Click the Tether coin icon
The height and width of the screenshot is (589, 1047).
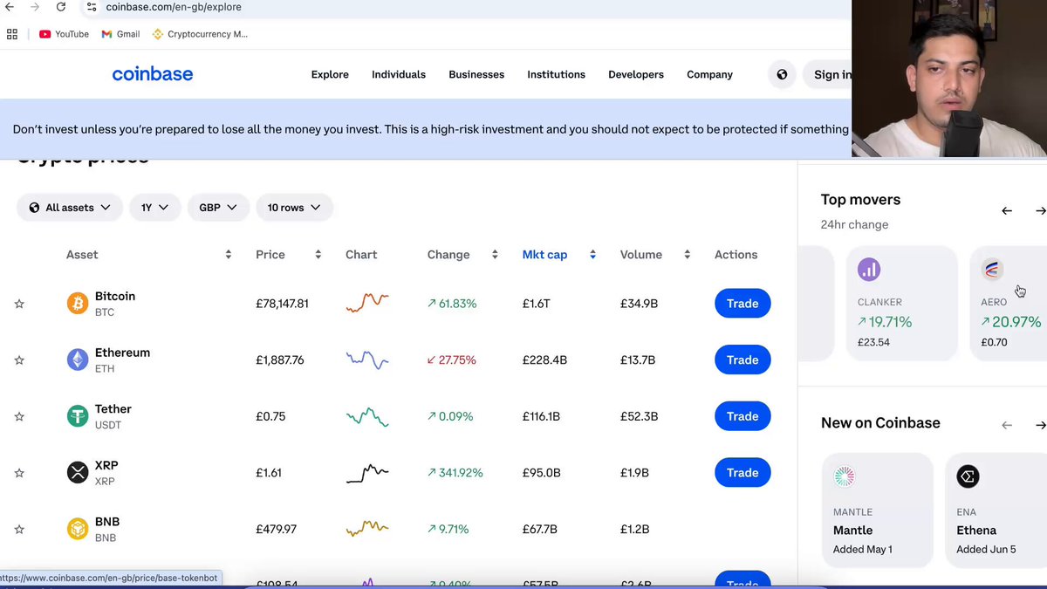(x=78, y=416)
